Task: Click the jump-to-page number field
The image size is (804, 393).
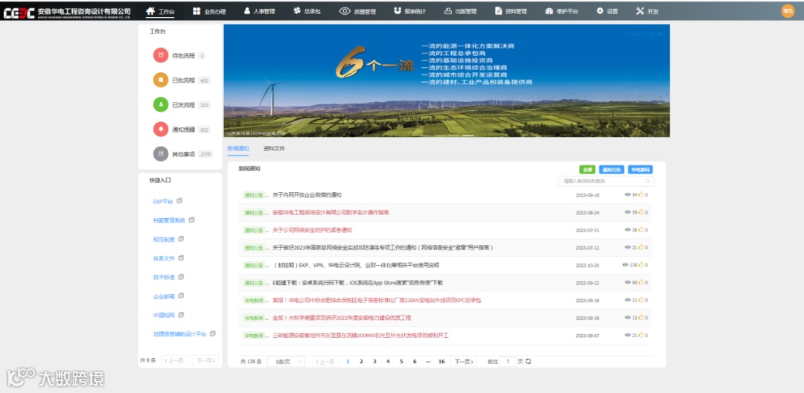Action: (x=508, y=361)
